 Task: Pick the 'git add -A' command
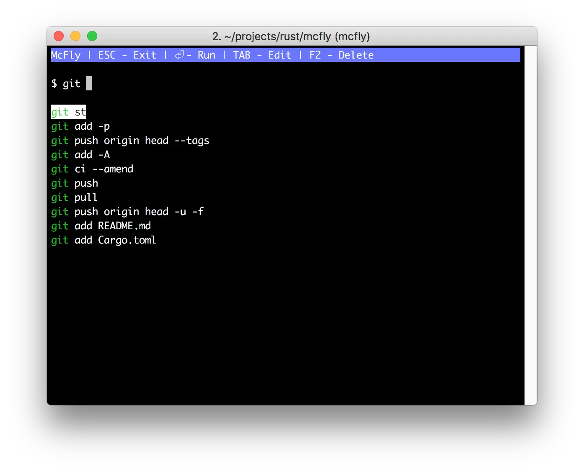click(80, 155)
